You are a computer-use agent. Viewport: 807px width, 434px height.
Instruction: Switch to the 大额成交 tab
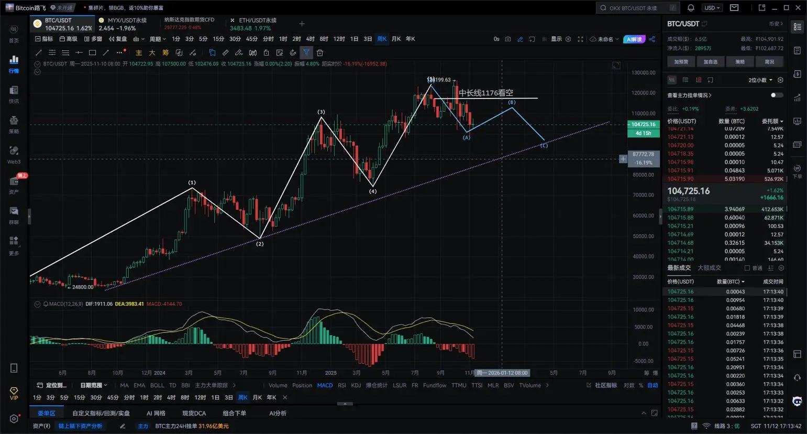pos(709,268)
